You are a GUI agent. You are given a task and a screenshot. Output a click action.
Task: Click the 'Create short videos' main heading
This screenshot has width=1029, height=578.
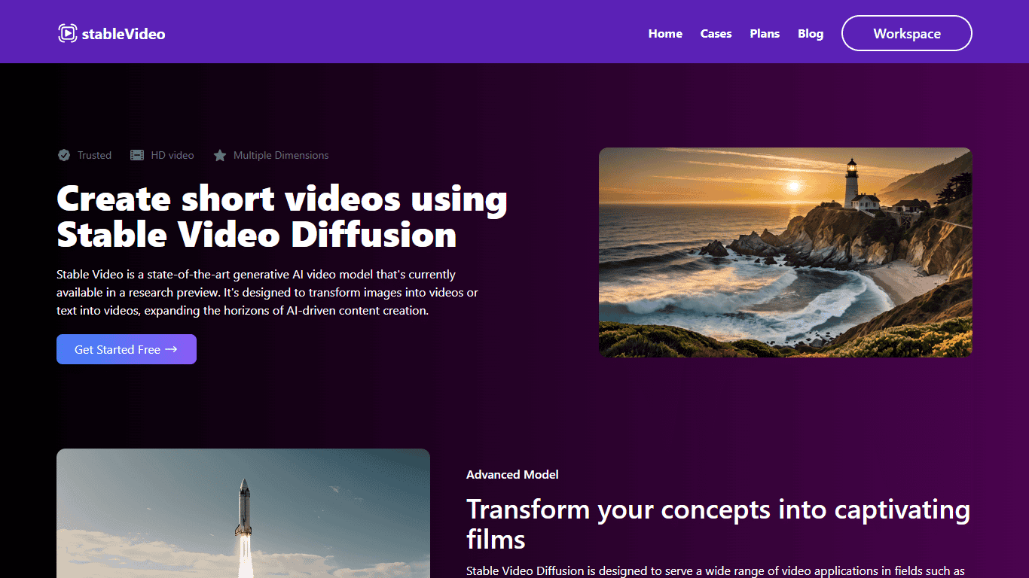282,217
